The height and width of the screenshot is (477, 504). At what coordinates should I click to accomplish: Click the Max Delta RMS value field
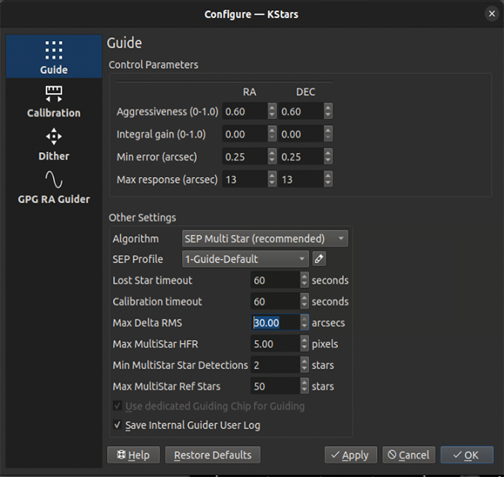(275, 323)
